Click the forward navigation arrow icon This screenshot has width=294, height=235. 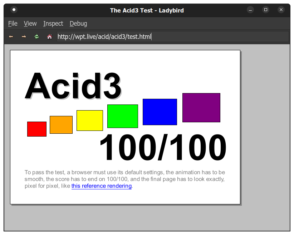(24, 36)
